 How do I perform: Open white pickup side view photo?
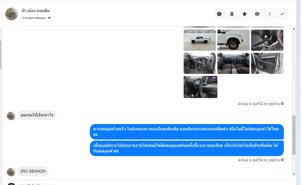(200, 40)
